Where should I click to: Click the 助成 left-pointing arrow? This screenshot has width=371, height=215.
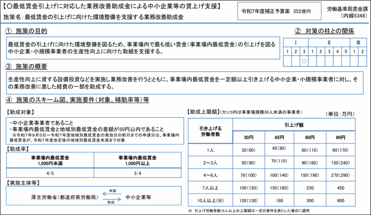tap(112, 199)
